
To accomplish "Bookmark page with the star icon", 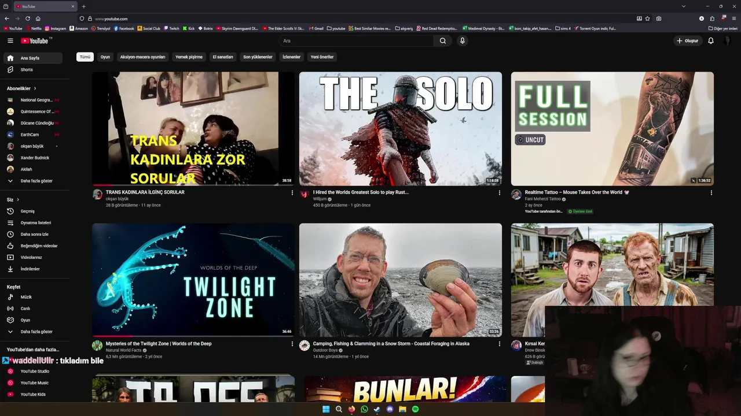I will click(648, 18).
